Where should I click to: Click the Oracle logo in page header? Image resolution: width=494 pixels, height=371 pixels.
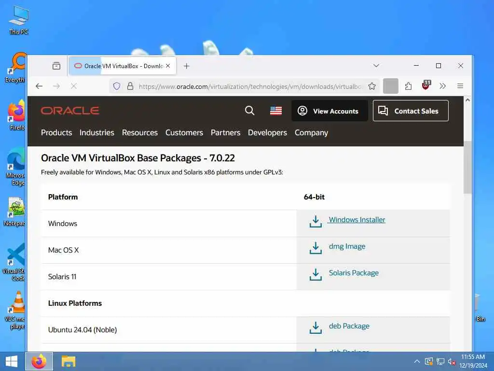pyautogui.click(x=70, y=111)
